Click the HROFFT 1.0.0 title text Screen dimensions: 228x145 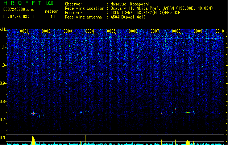(x=28, y=3)
